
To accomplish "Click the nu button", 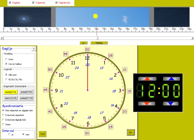I will pos(83,43).
